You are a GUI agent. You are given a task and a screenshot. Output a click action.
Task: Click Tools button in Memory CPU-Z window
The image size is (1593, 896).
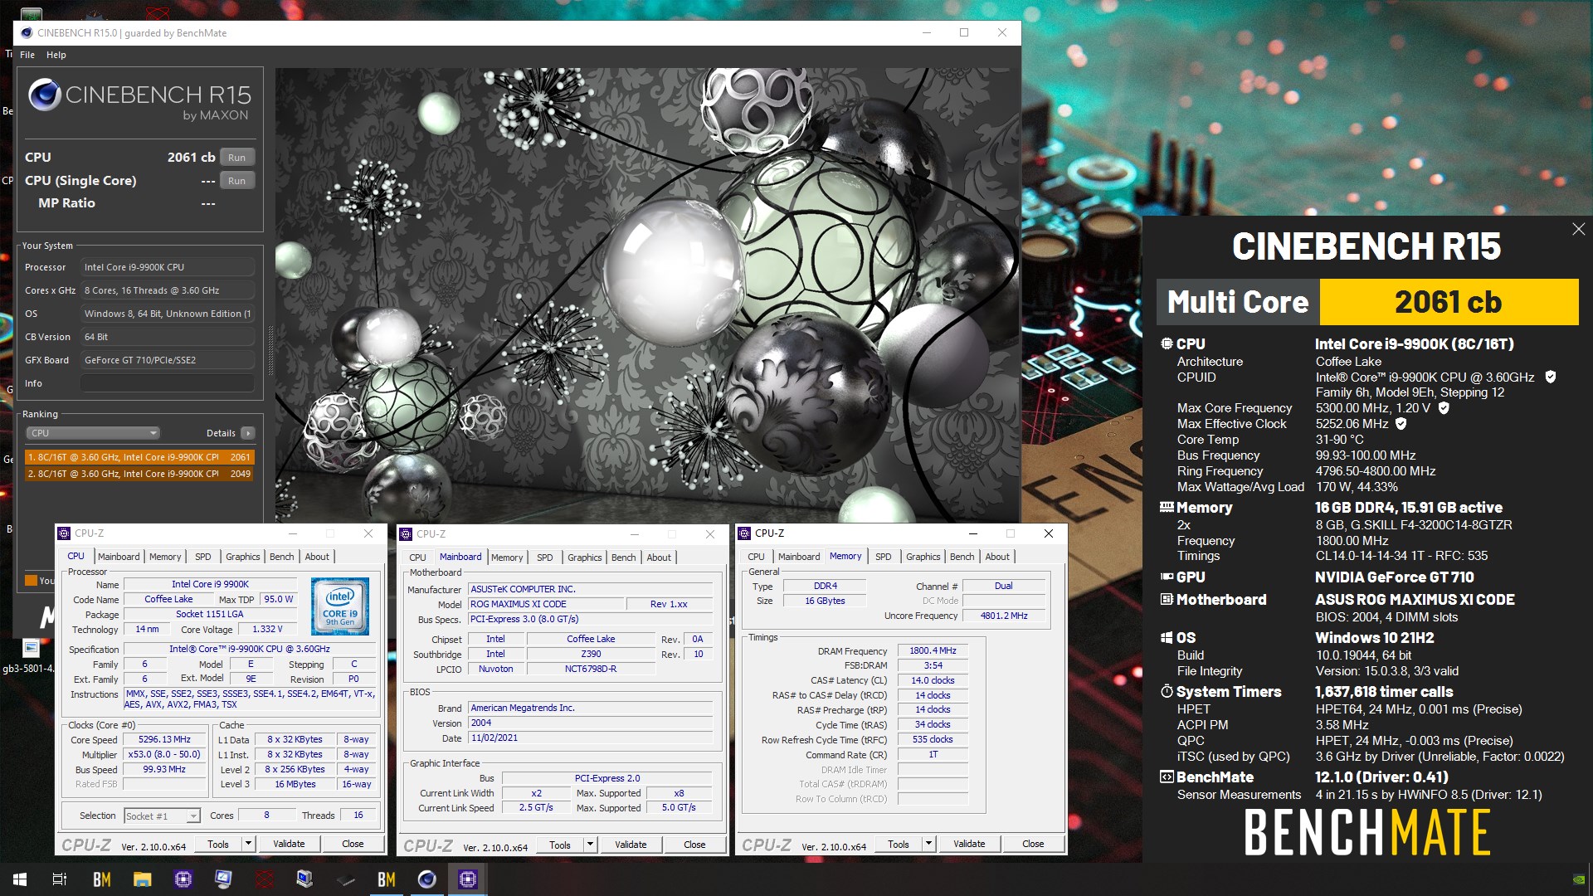coord(899,845)
